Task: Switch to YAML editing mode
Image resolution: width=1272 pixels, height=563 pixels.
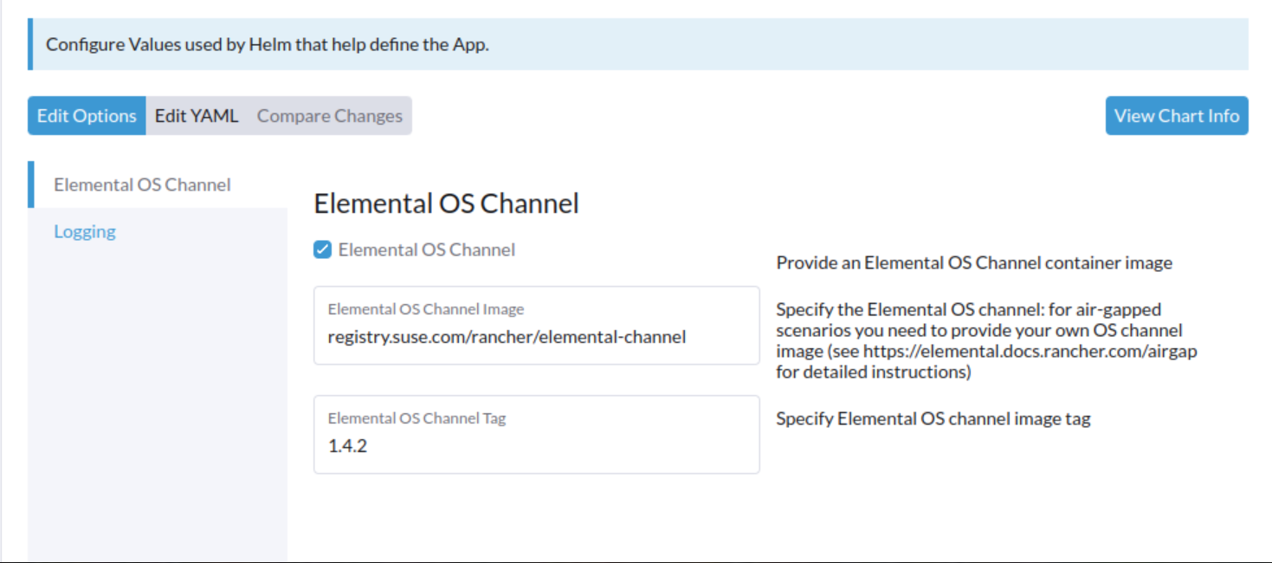Action: pos(197,115)
